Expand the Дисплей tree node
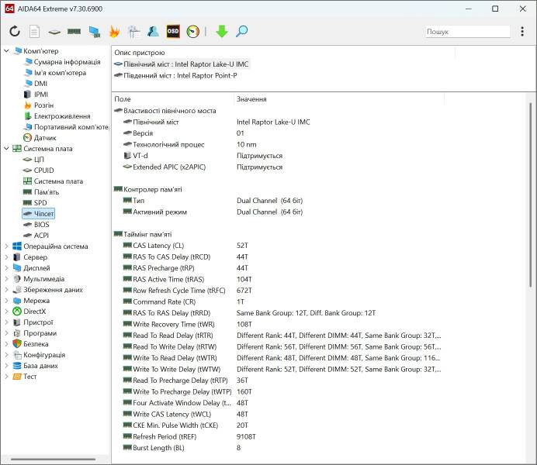This screenshot has width=537, height=465. (x=6, y=268)
